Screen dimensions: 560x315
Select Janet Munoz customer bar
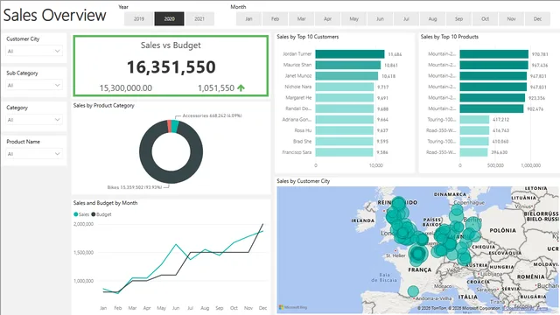pos(346,76)
